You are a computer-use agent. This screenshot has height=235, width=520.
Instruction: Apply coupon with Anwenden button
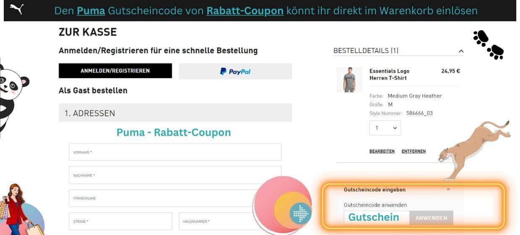click(x=431, y=218)
